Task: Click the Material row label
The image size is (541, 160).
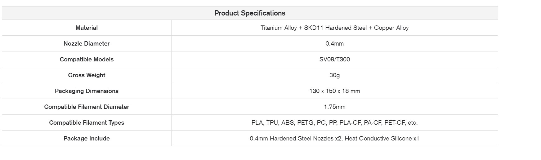Action: click(87, 28)
